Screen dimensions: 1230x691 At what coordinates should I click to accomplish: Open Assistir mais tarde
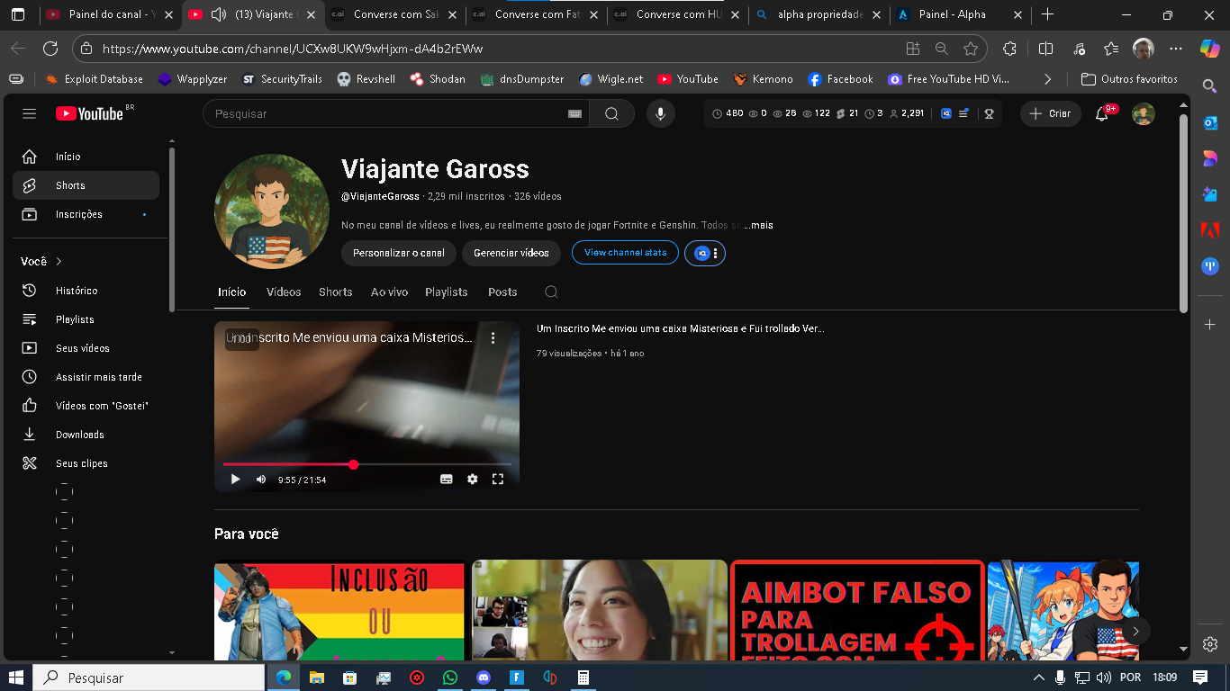pos(86,377)
